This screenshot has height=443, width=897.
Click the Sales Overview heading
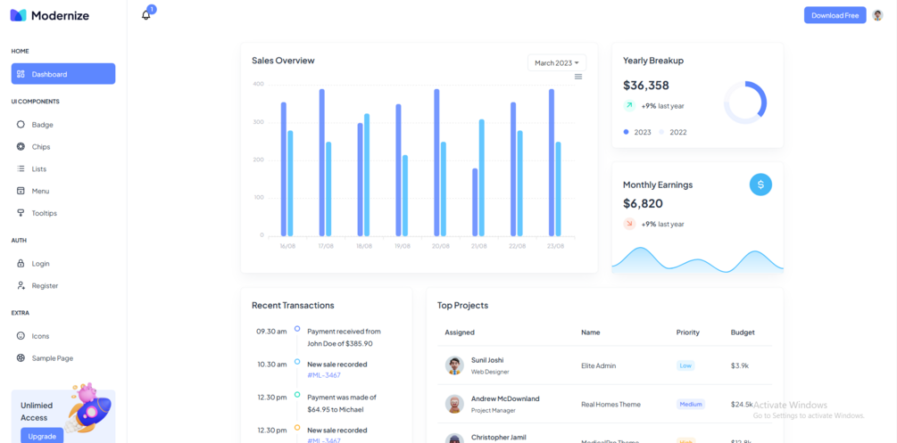(283, 60)
